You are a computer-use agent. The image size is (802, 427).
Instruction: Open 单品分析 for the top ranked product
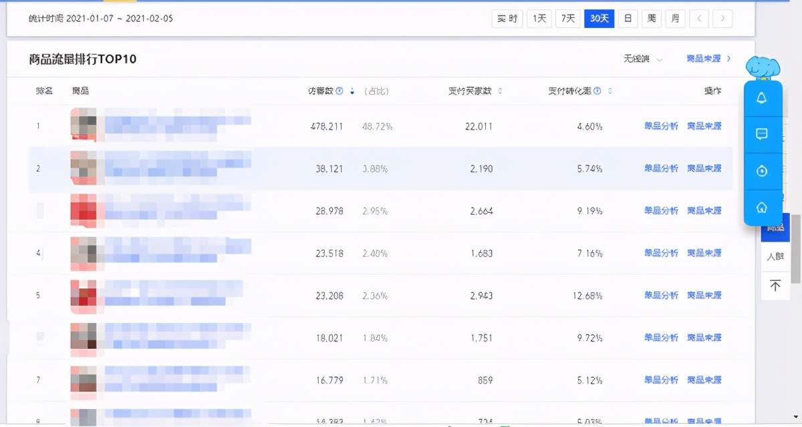click(x=660, y=125)
